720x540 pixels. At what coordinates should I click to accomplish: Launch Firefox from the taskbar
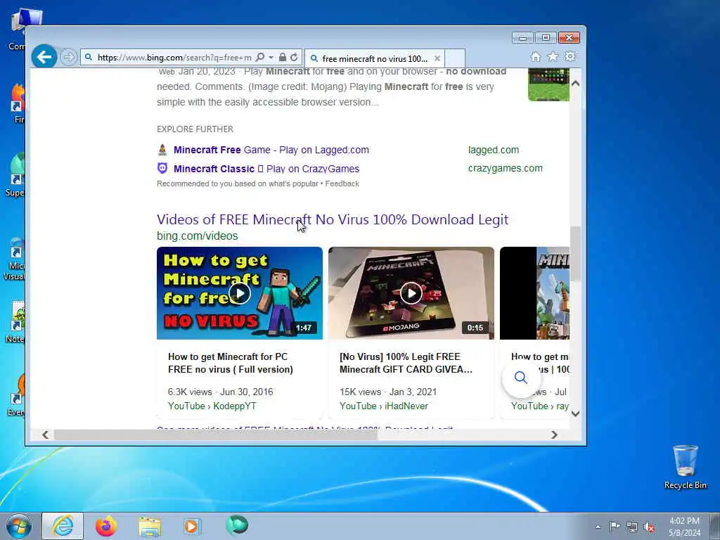105,526
